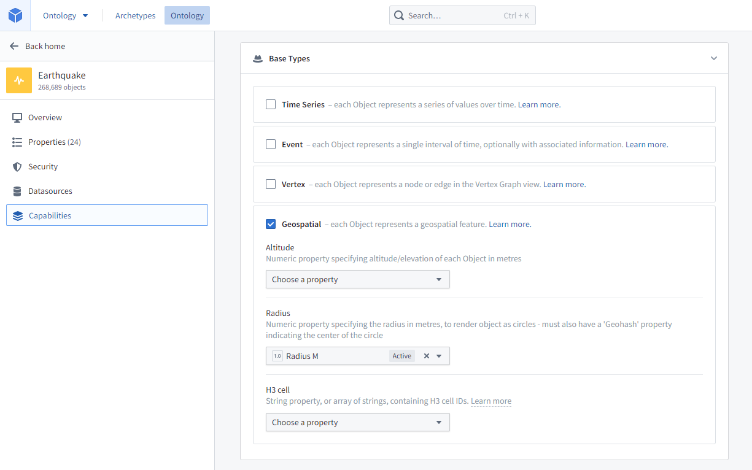Click the Ctrl + K shortcut hint
Screen dimensions: 752x470
click(x=516, y=15)
